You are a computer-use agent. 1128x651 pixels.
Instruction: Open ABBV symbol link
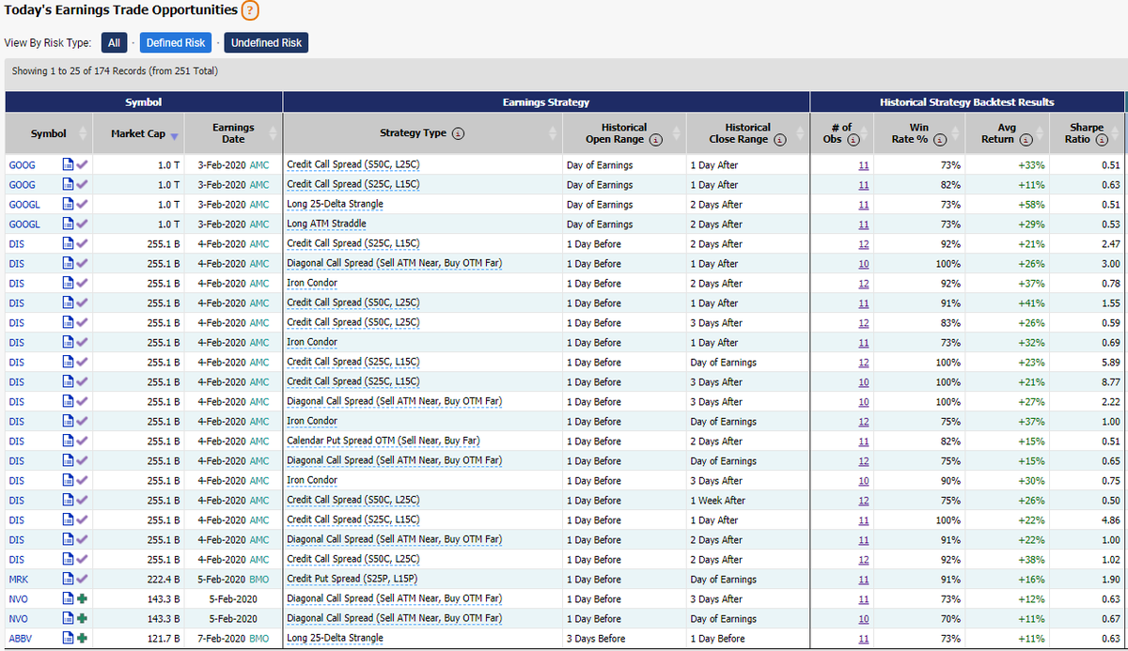21,639
